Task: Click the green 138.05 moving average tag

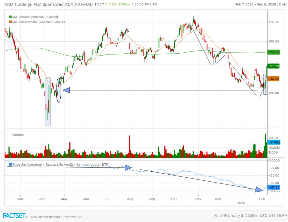Action: pos(273,52)
